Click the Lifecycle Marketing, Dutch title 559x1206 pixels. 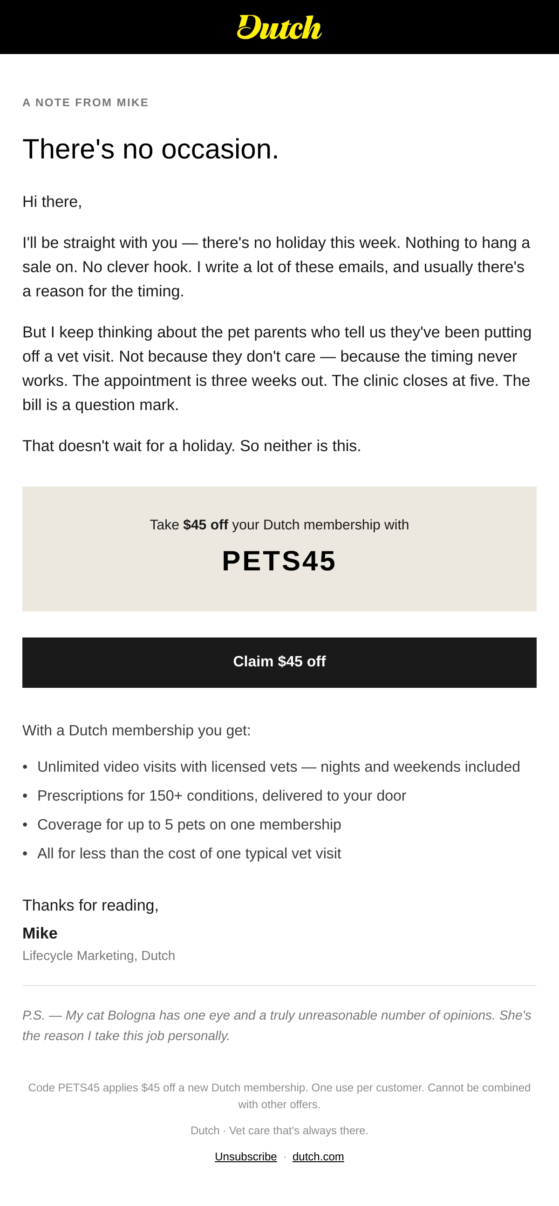tap(99, 956)
